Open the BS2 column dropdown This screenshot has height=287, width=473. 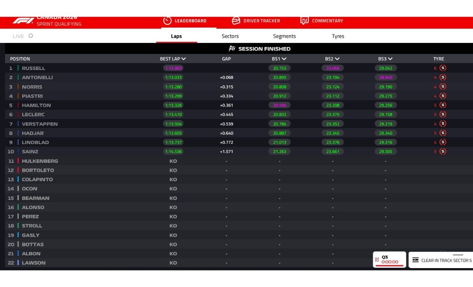(x=332, y=59)
